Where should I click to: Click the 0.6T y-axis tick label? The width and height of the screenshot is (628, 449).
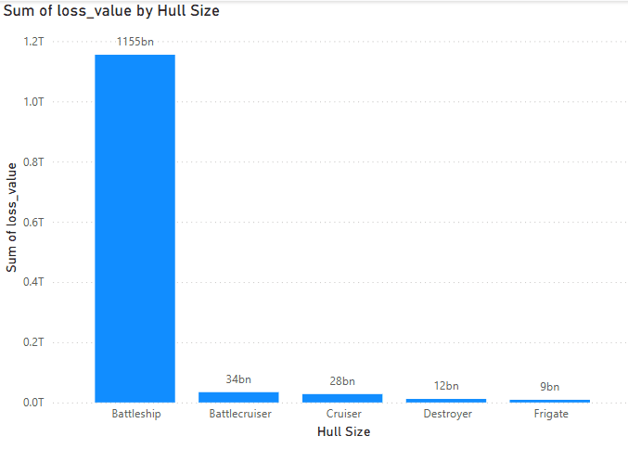click(x=33, y=222)
